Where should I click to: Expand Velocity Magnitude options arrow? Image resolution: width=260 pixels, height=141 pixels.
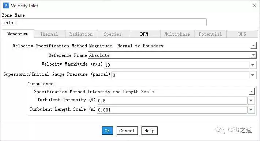[x=253, y=65]
